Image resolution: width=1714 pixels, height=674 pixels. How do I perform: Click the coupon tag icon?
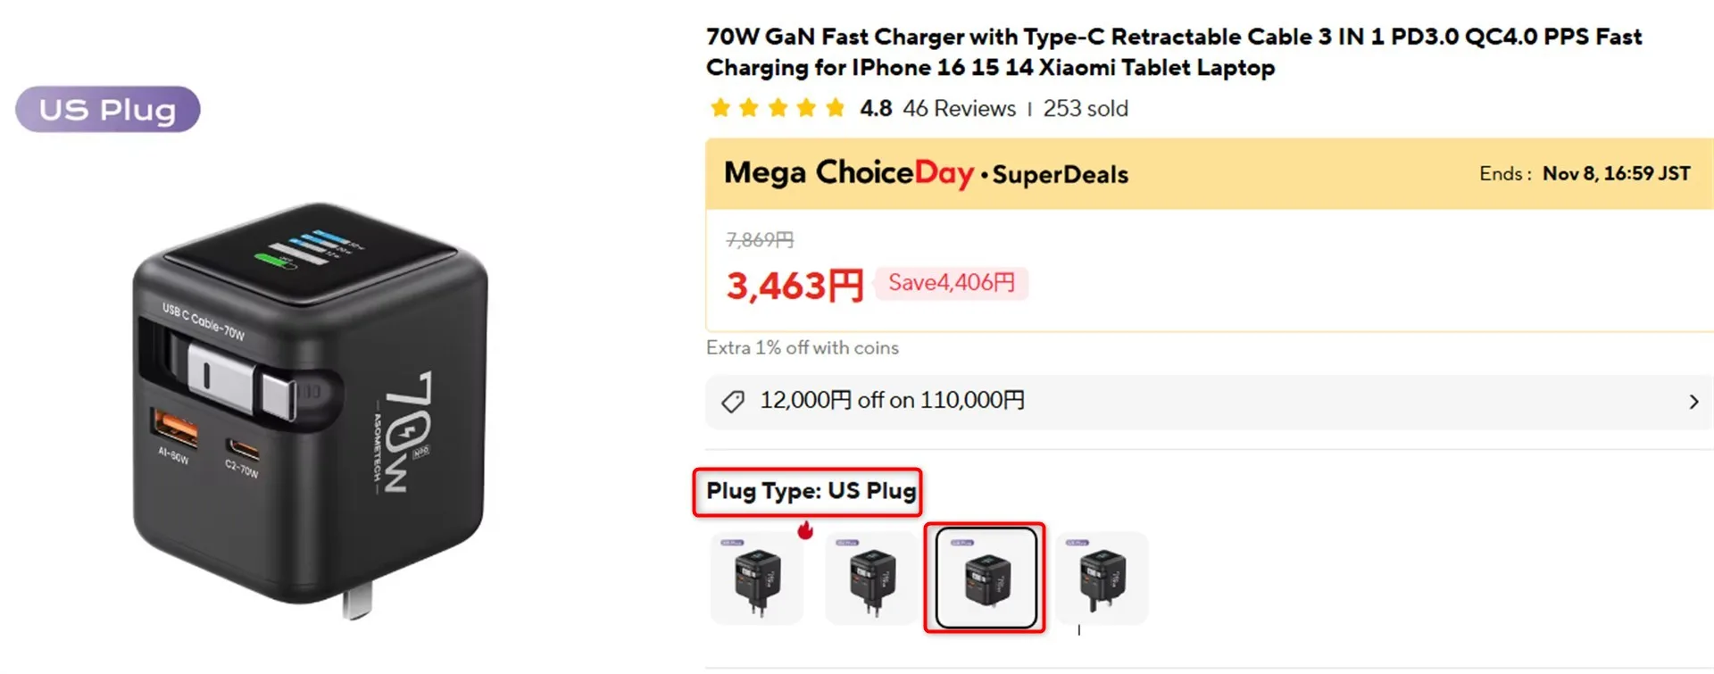coord(733,402)
